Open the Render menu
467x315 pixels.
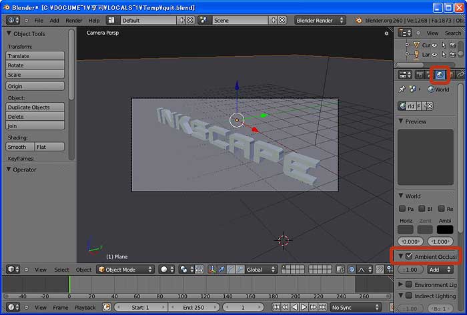pos(74,20)
